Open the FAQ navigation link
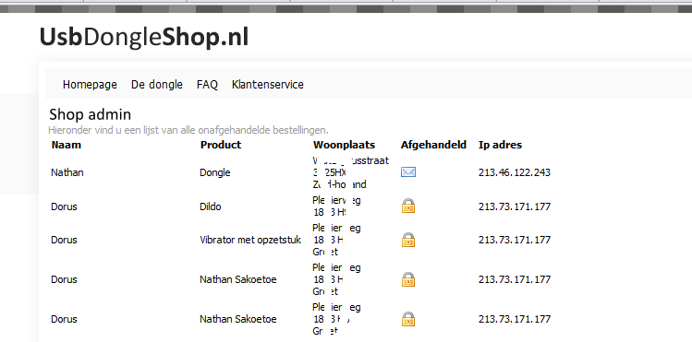This screenshot has height=342, width=692. click(208, 85)
